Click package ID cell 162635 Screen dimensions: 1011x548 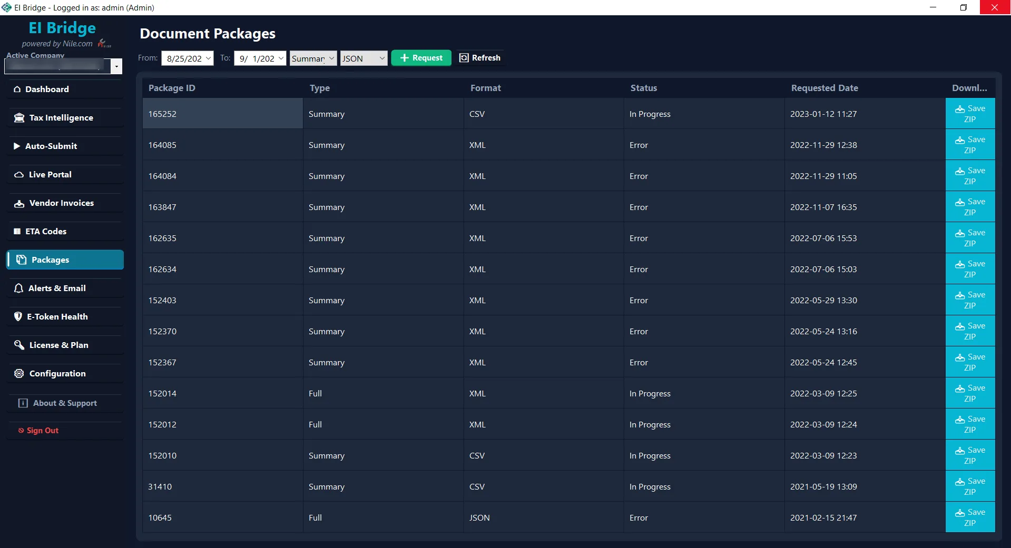(223, 238)
